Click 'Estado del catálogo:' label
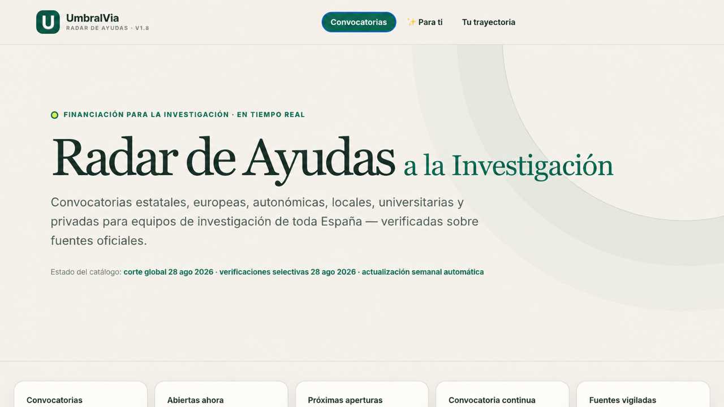The height and width of the screenshot is (407, 724). [86, 272]
